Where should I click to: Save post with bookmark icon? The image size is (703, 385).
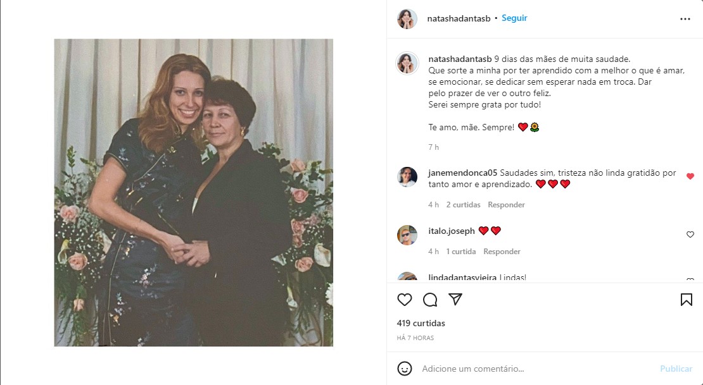686,300
